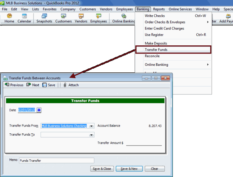Open the Home icon in toolbar

pos(9,18)
